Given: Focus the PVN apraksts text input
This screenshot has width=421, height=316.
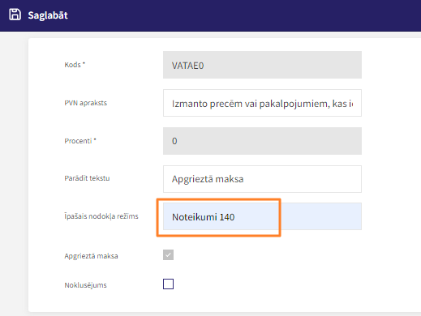Looking at the screenshot, I should coord(262,103).
